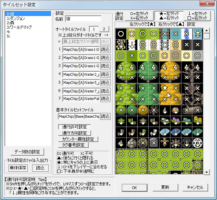The height and width of the screenshot is (200, 217).
Task: Select the dark circle tile with down arrow
Action: coord(187,143)
